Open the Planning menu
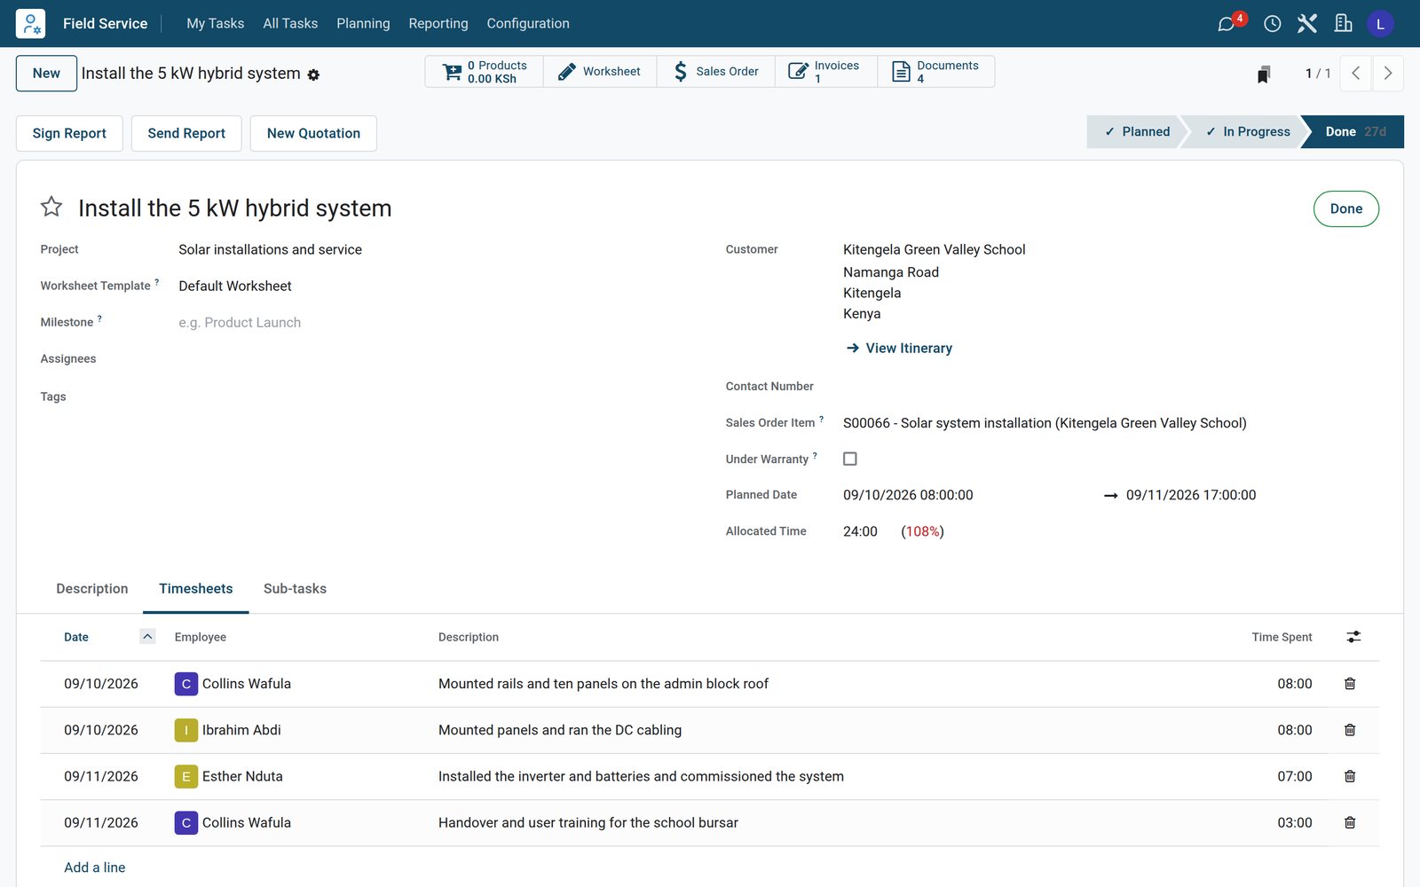This screenshot has height=887, width=1420. (x=363, y=23)
